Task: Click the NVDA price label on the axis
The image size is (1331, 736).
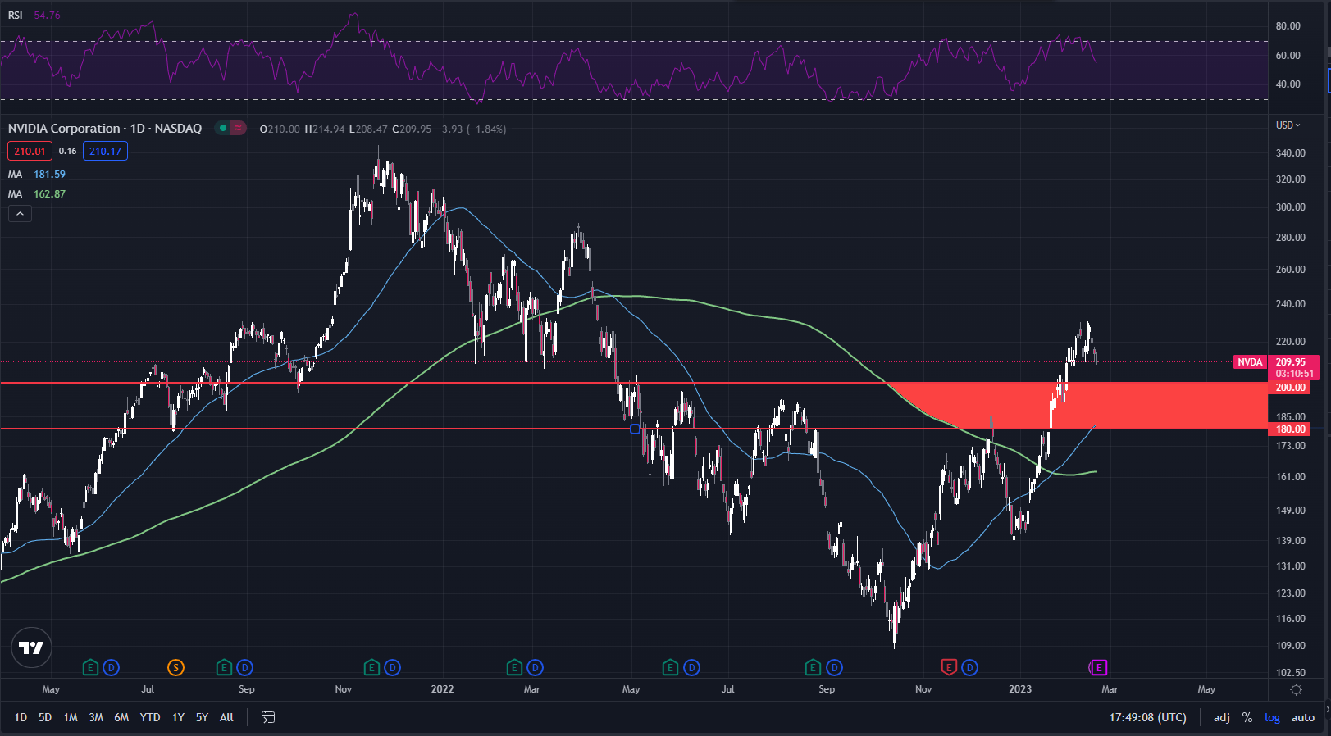Action: (1250, 362)
